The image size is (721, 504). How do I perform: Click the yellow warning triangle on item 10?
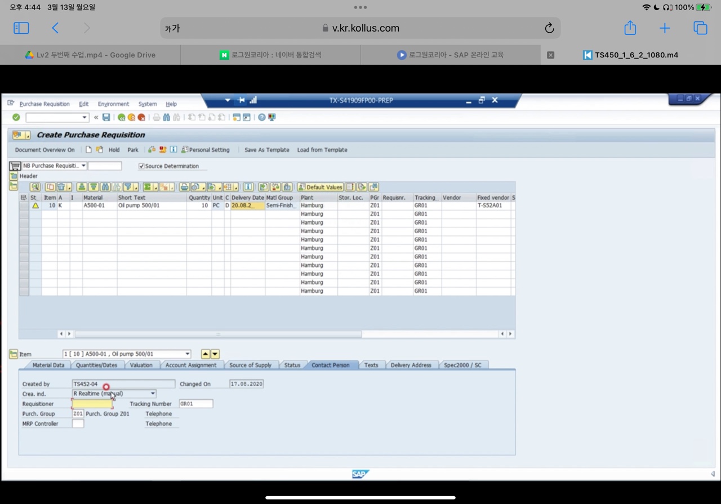[x=35, y=206]
